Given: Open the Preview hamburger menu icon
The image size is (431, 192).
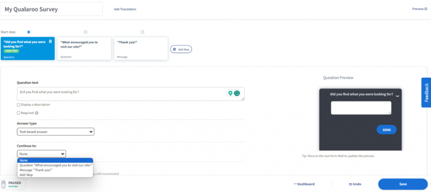Looking at the screenshot, I should tap(426, 9).
